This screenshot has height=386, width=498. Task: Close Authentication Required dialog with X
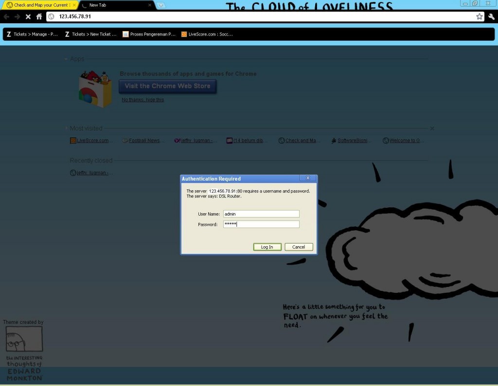(308, 178)
